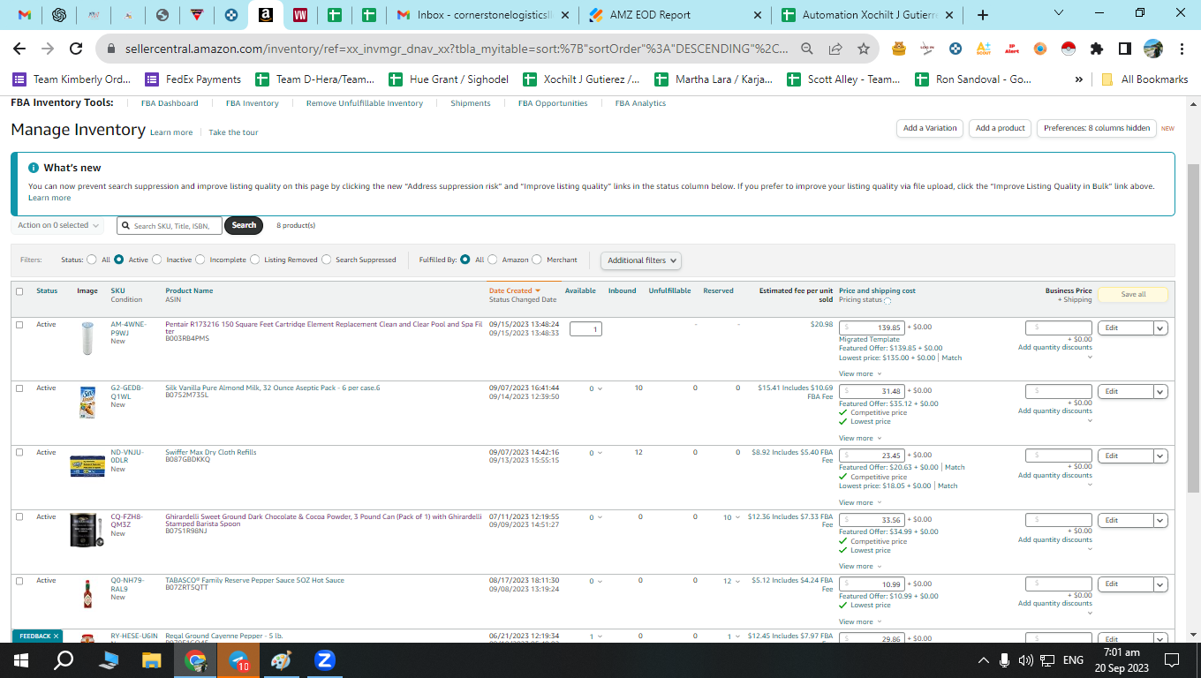Check the select-all checkbox in table header
This screenshot has height=678, width=1201.
coord(19,290)
